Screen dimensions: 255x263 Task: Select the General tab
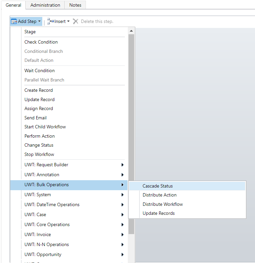tap(13, 5)
